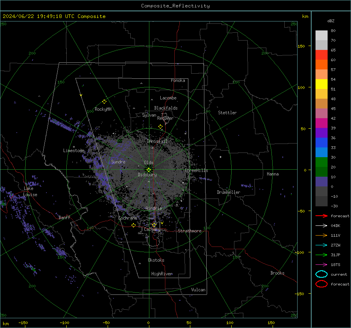Image resolution: width=351 pixels, height=328 pixels.
Task: Click the asterisk marker above Limestone
Action: (74, 147)
